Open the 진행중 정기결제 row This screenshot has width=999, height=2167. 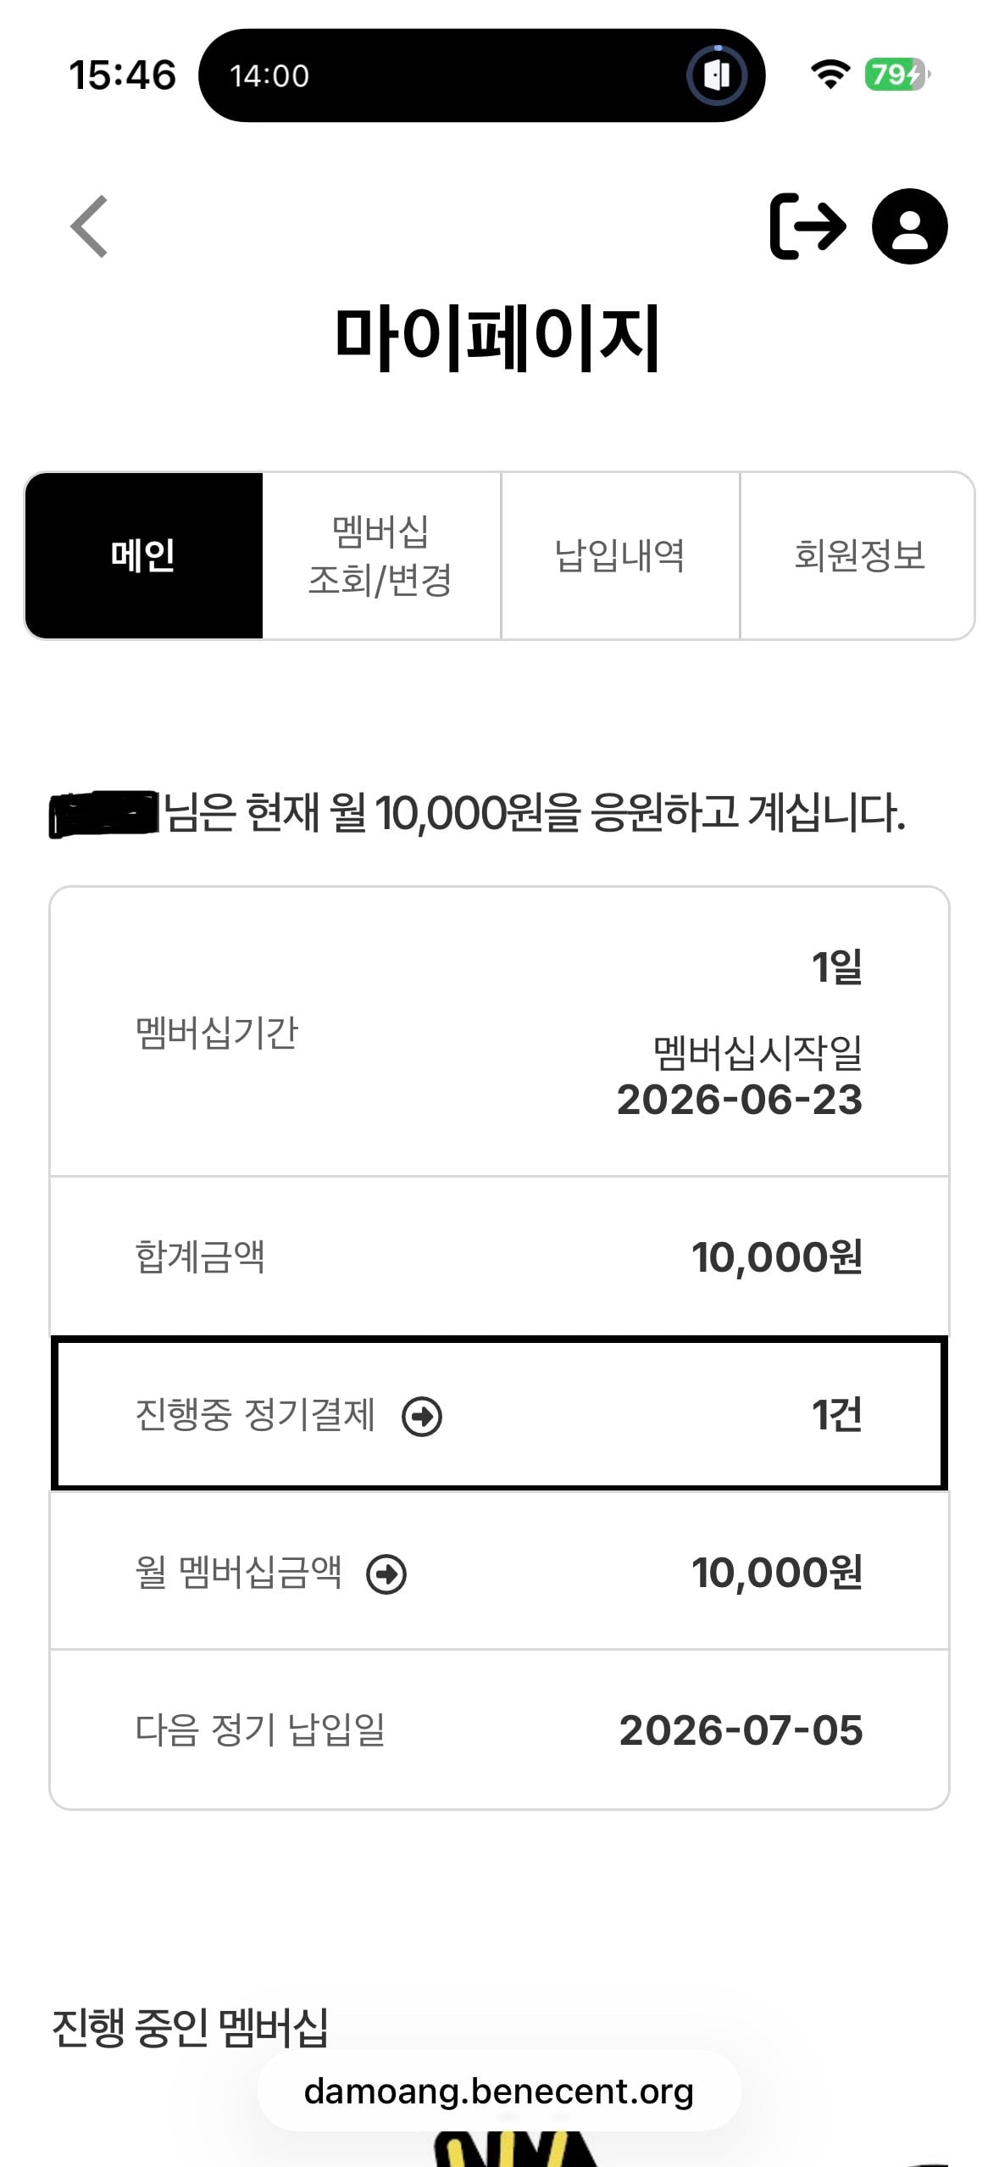[x=499, y=1414]
